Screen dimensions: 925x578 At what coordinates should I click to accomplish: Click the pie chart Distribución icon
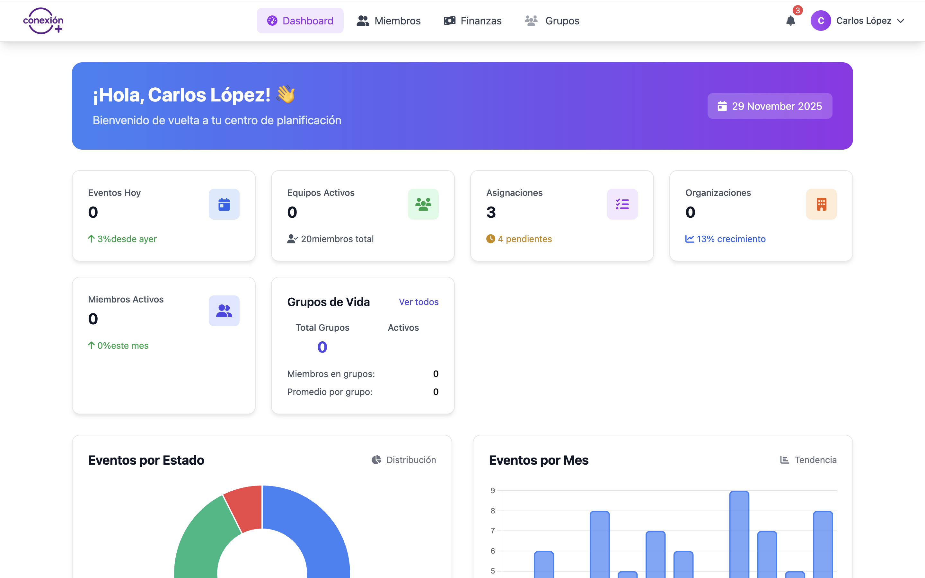(x=376, y=460)
